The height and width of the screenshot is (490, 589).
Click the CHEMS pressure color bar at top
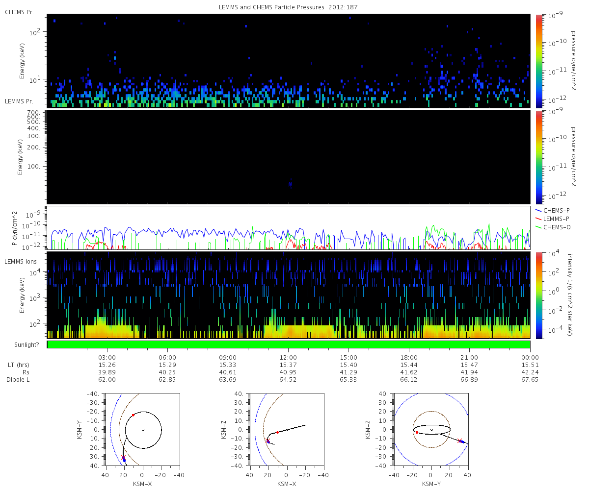coord(539,60)
